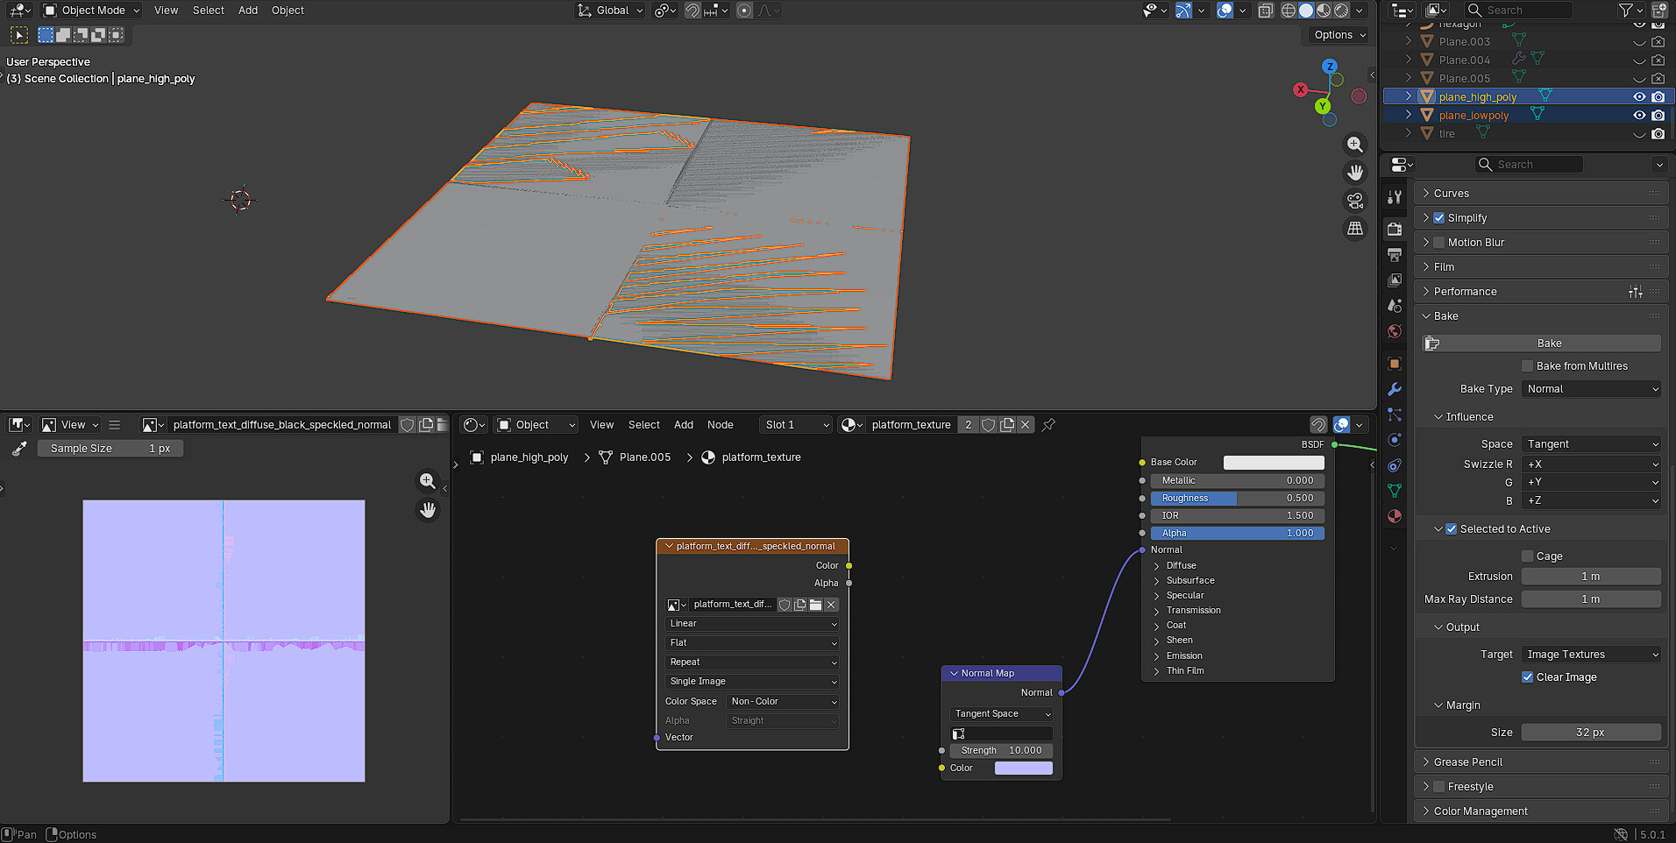Check the Bake from Multires option
Screen dimensions: 1676x843
[x=1527, y=366]
